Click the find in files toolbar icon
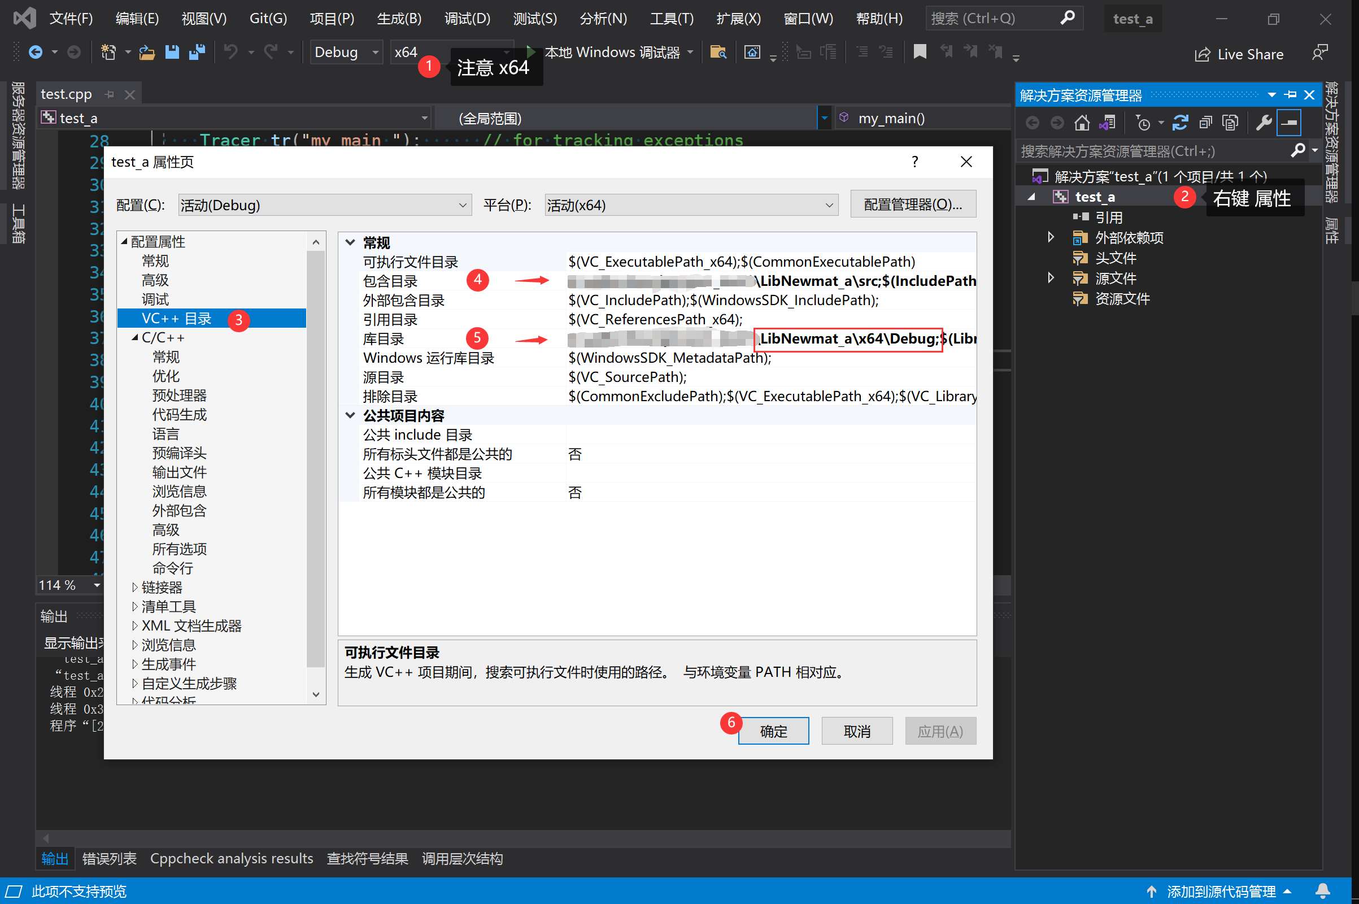The image size is (1359, 904). [718, 53]
